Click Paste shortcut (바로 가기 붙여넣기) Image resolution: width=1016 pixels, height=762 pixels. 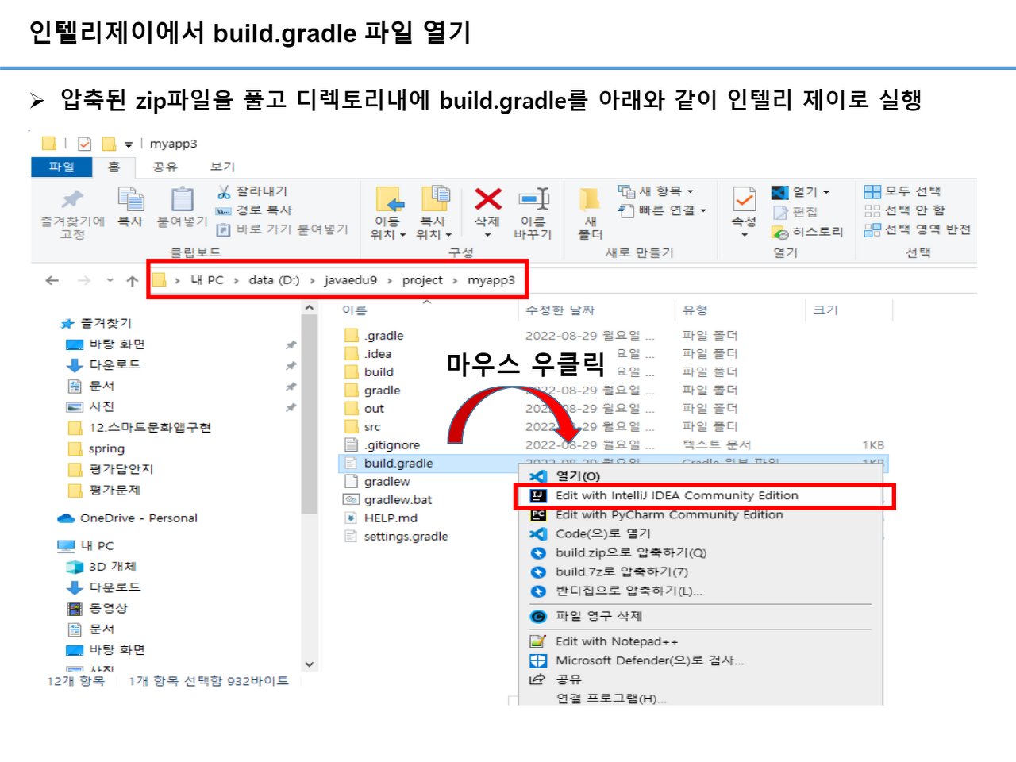click(x=283, y=229)
